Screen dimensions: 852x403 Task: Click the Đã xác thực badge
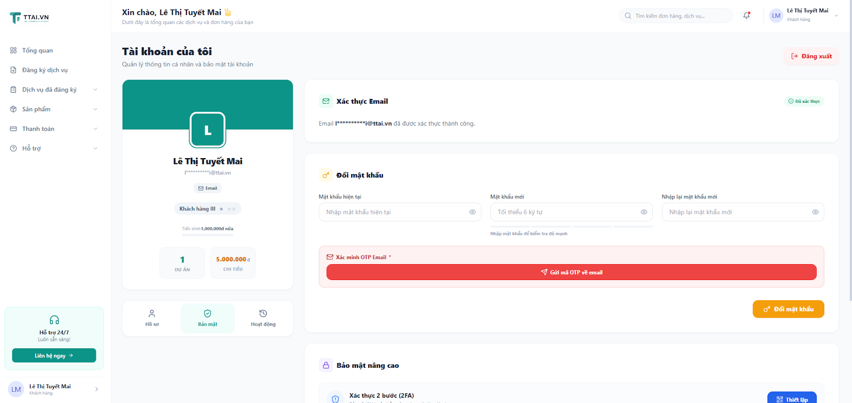tap(804, 101)
